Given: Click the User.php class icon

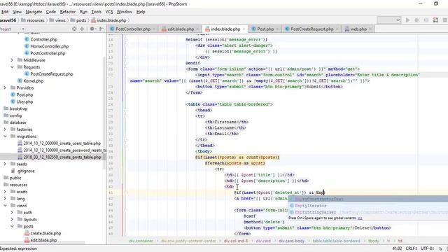Looking at the screenshot, I should coord(13,101).
